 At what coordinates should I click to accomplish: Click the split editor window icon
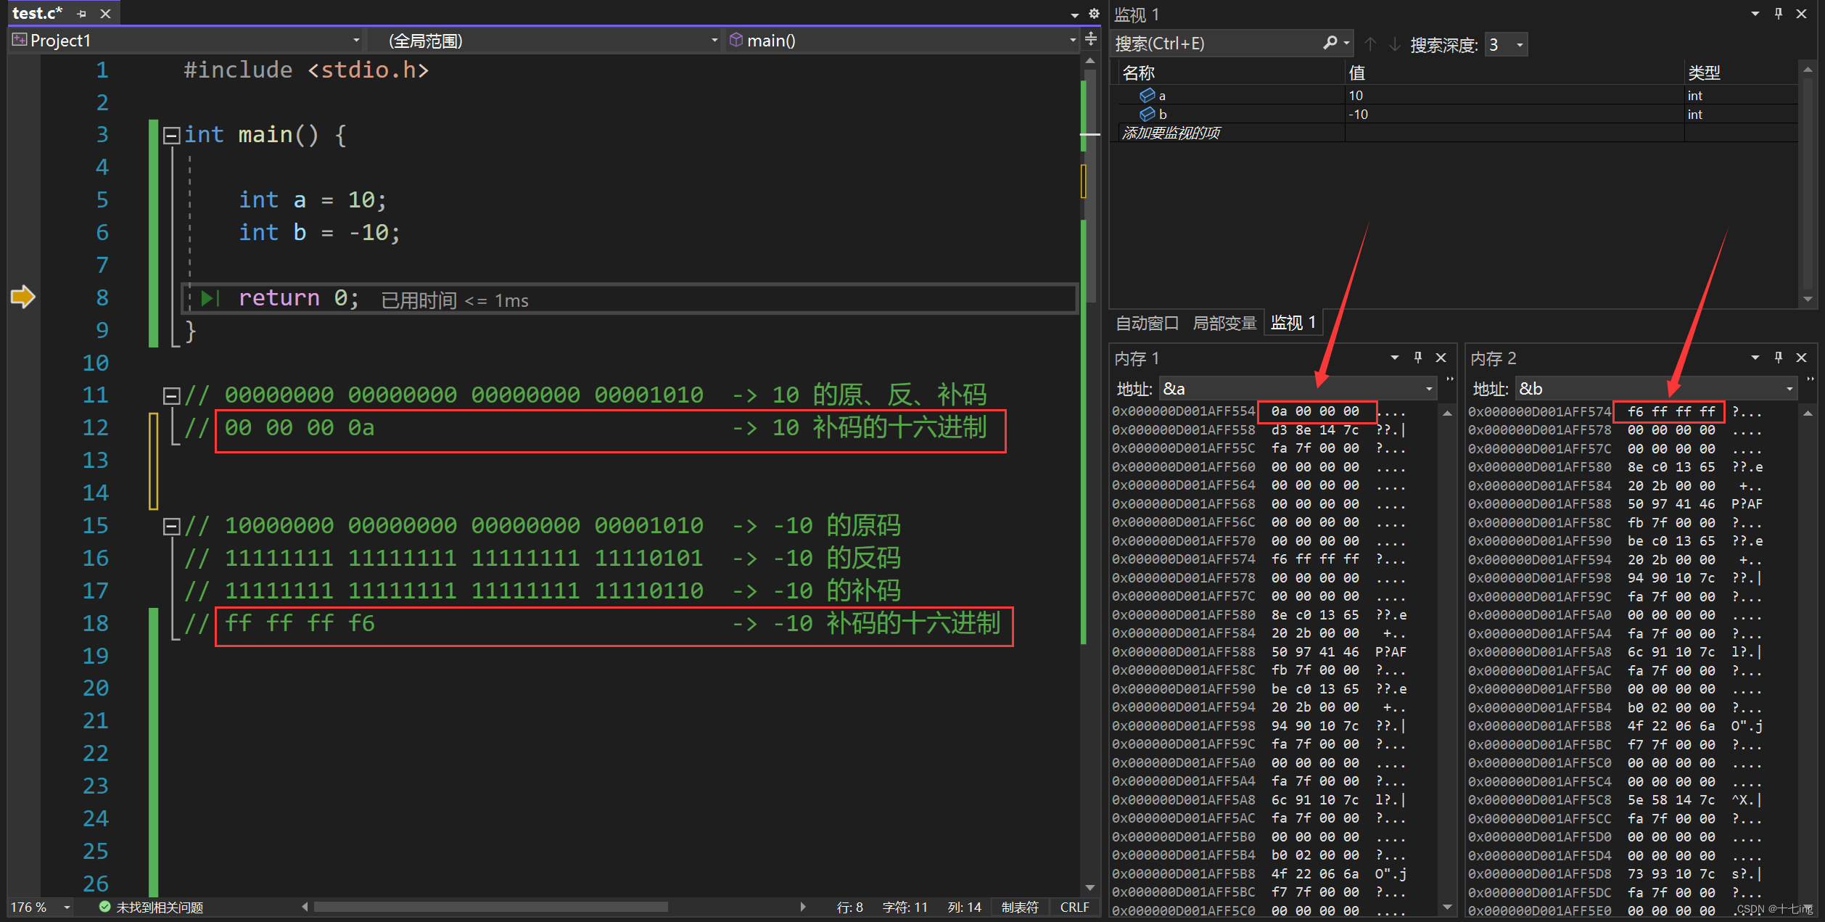[1090, 39]
